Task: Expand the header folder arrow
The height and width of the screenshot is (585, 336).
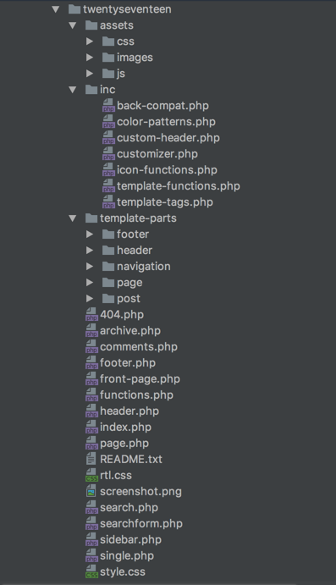Action: [90, 251]
